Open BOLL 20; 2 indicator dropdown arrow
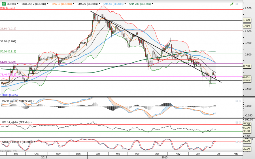This screenshot has height=159, width=255. (48, 4)
